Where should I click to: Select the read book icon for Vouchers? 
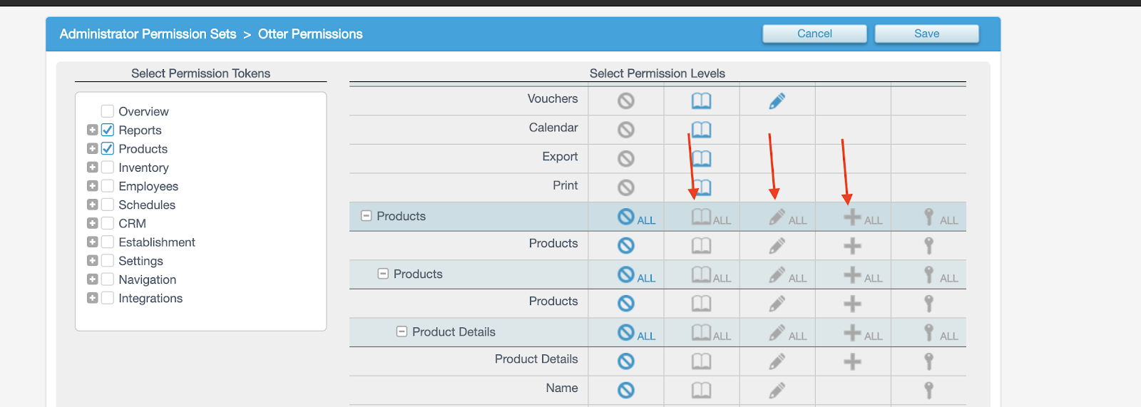click(x=701, y=101)
